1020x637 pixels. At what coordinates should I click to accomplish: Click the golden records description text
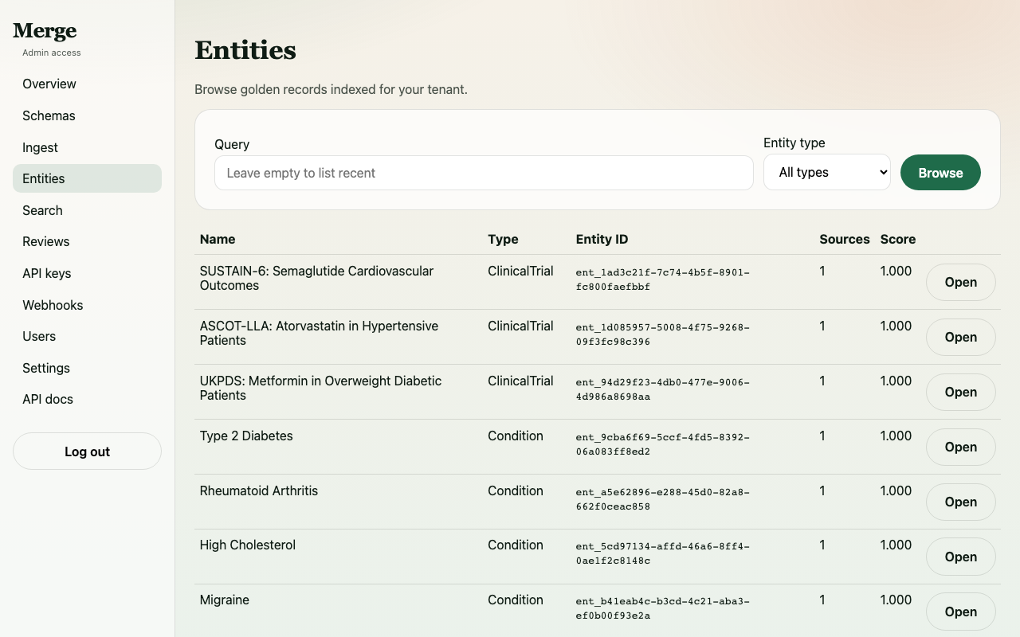331,89
